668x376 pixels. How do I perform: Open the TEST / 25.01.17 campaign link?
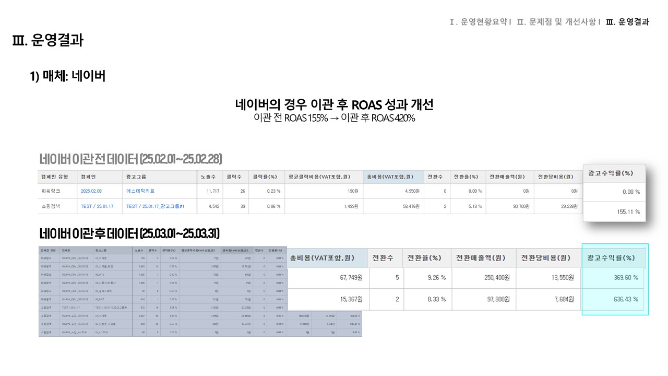tap(98, 206)
